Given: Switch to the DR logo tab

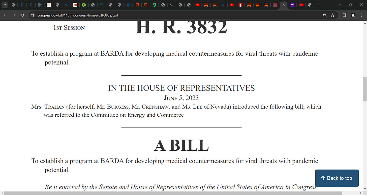Looking at the screenshot, I should click(x=171, y=5).
